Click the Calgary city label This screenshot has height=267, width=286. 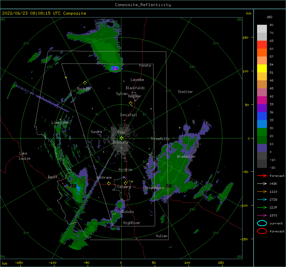pos(124,187)
